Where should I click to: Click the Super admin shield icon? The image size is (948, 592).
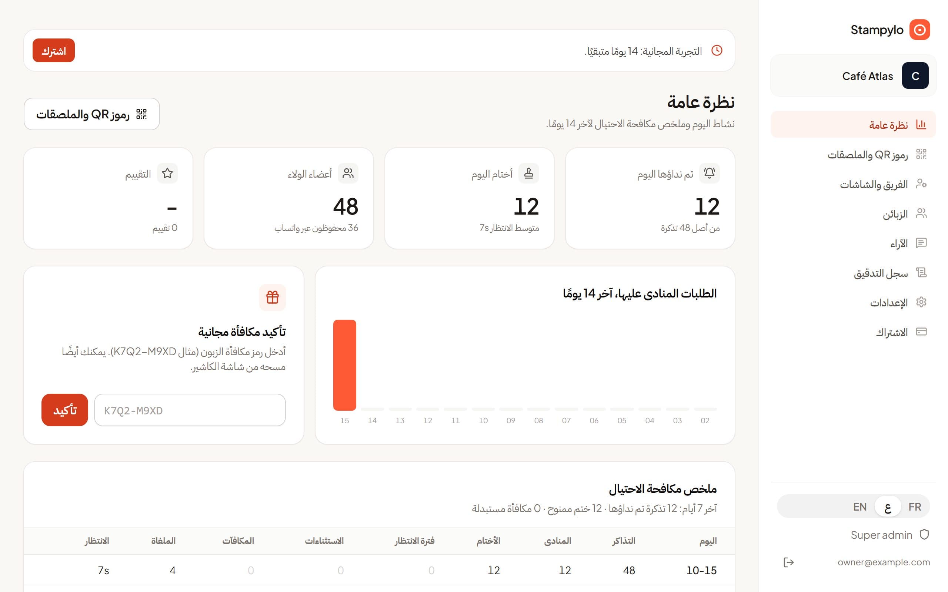[x=924, y=534]
